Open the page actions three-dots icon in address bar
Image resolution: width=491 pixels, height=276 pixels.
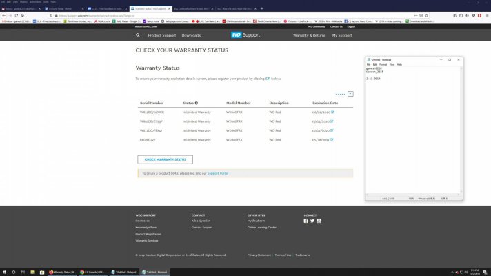coord(416,15)
